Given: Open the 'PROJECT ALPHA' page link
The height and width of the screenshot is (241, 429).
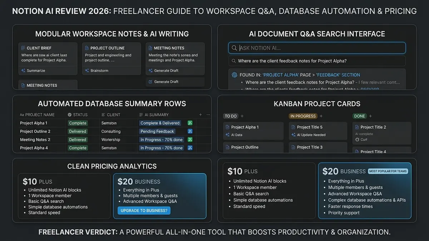Looking at the screenshot, I should (x=281, y=75).
